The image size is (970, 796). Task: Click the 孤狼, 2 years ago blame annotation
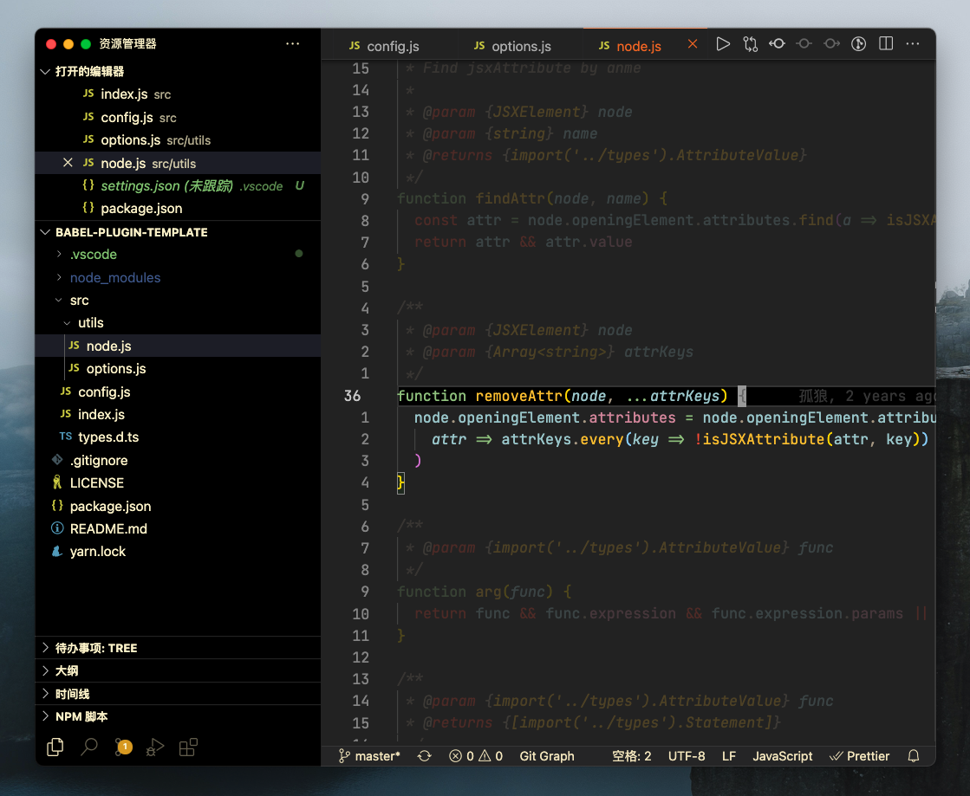point(866,396)
